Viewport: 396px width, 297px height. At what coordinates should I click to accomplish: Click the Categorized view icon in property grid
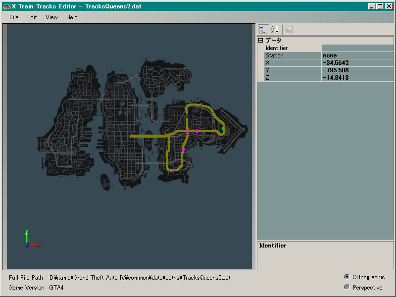click(263, 30)
